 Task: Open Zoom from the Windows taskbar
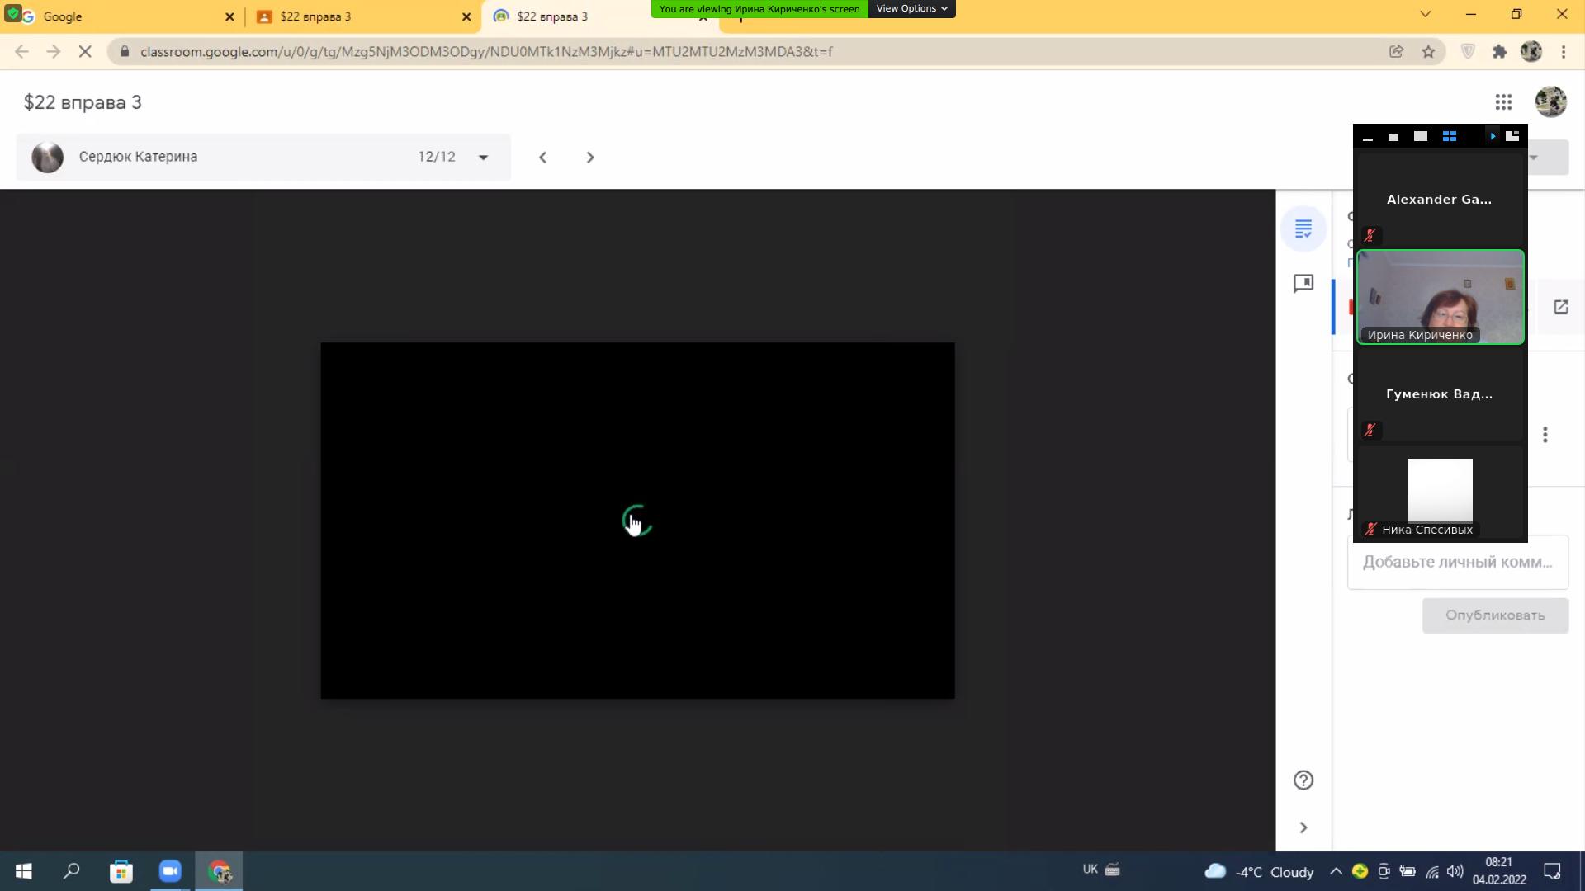tap(170, 871)
